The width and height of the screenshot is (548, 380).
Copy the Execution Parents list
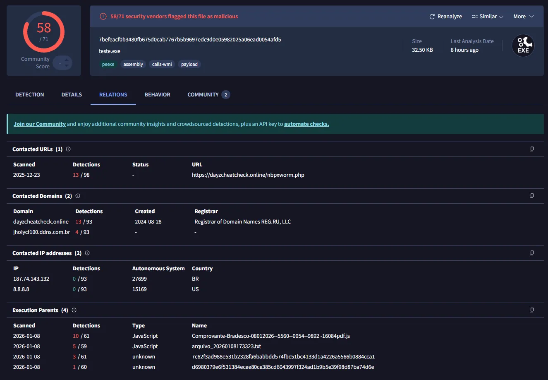coord(531,310)
